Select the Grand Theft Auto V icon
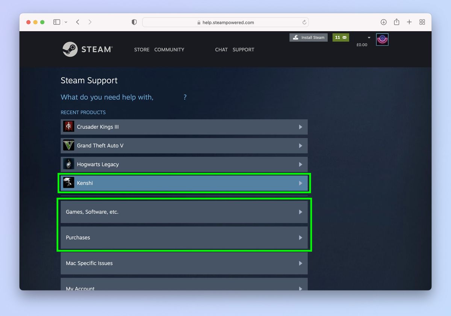This screenshot has width=451, height=316. tap(68, 145)
